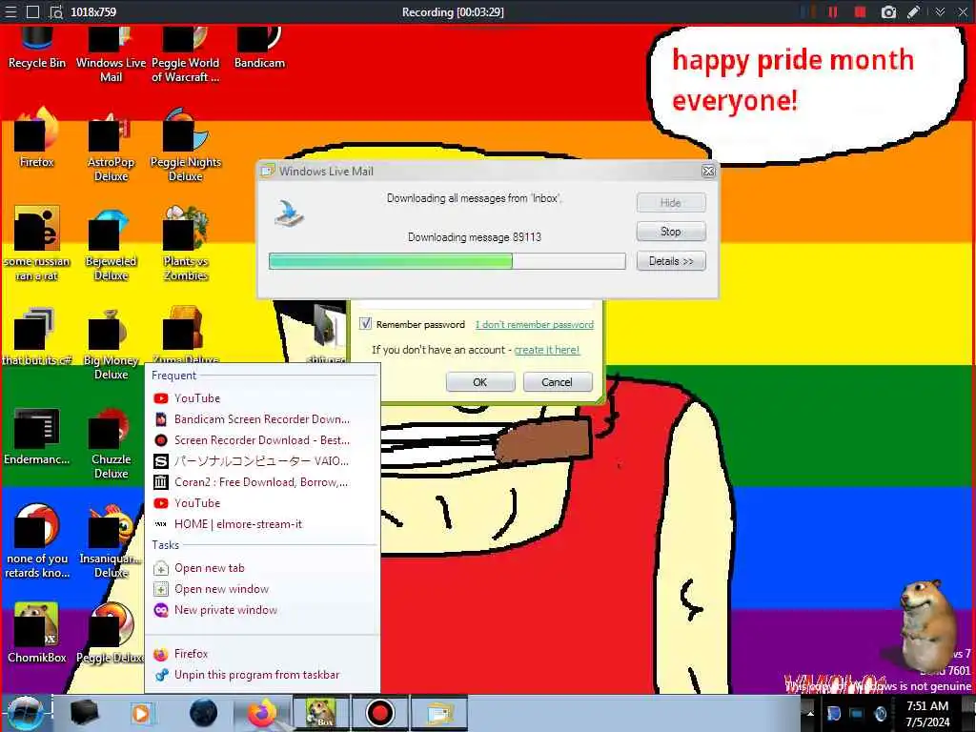The height and width of the screenshot is (732, 976).
Task: Open HOME | elmore-stream-it jump list entry
Action: tap(262, 524)
